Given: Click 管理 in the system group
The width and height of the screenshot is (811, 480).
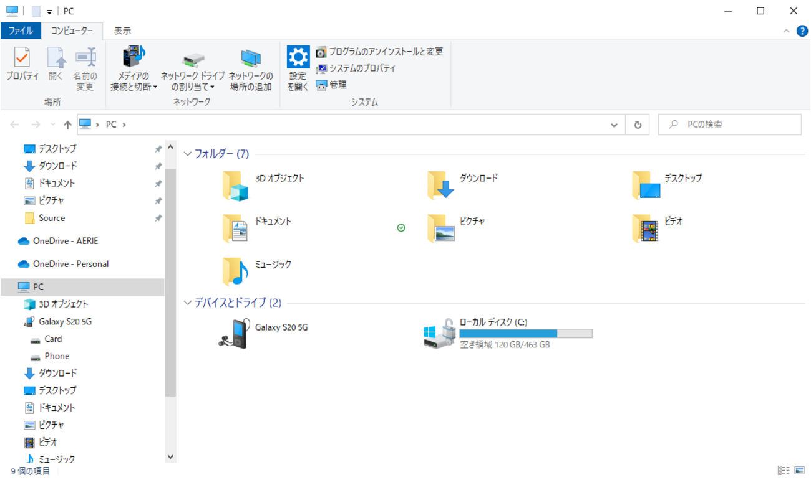Looking at the screenshot, I should pyautogui.click(x=331, y=85).
